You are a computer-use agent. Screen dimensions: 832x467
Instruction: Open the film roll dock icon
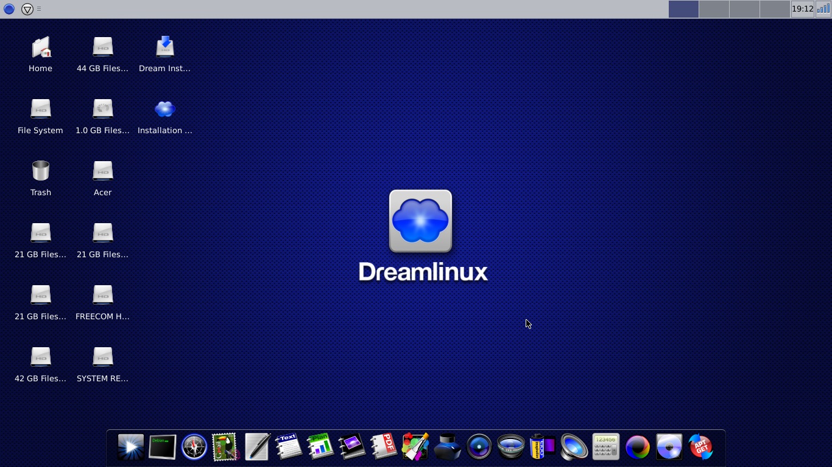coord(542,447)
